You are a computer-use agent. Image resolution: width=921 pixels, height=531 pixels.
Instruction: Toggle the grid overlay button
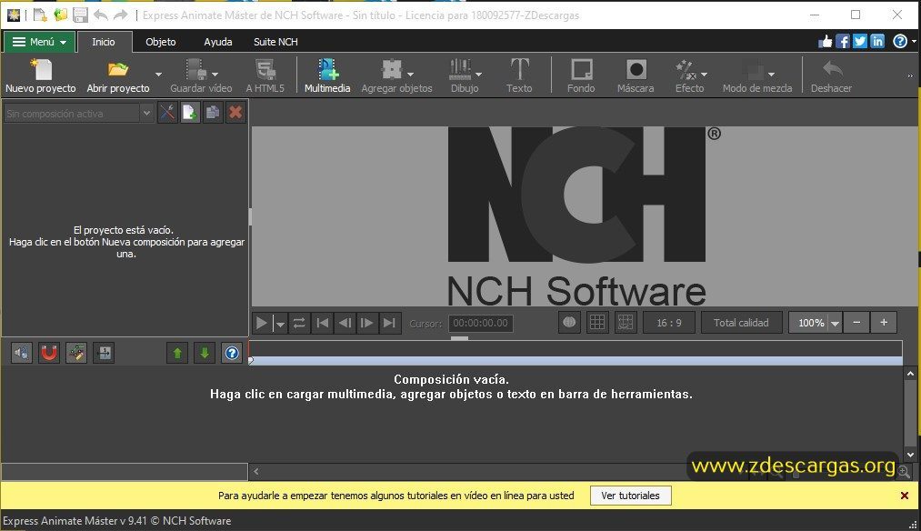[x=597, y=322]
